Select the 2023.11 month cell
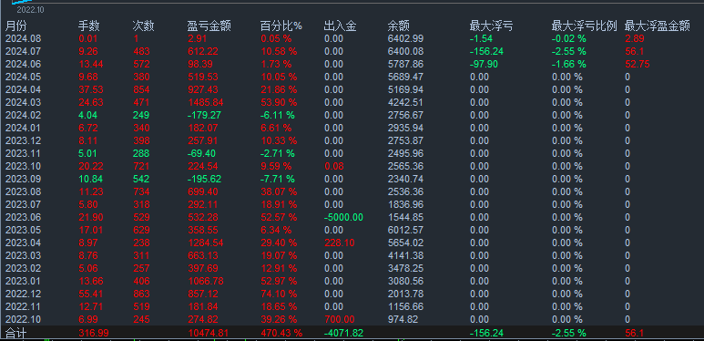This screenshot has height=341, width=704. 23,154
